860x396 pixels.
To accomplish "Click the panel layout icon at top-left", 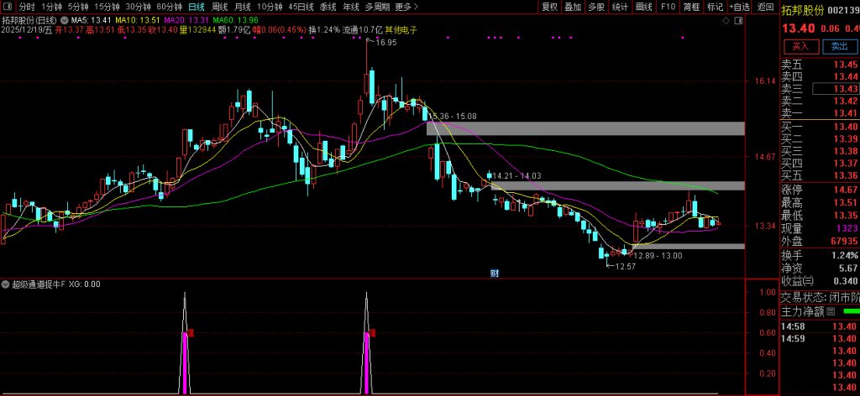I will [x=8, y=7].
